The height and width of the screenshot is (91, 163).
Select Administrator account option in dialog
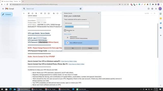coord(81,38)
